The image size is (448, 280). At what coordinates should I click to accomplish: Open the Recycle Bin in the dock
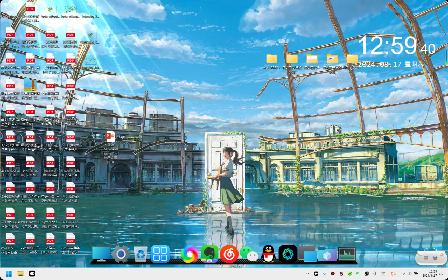pos(141,254)
